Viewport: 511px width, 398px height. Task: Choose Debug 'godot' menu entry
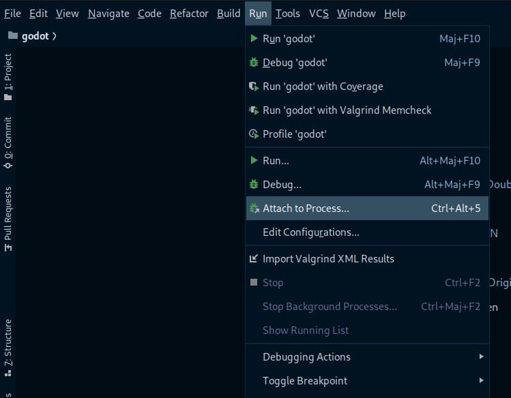pyautogui.click(x=367, y=62)
